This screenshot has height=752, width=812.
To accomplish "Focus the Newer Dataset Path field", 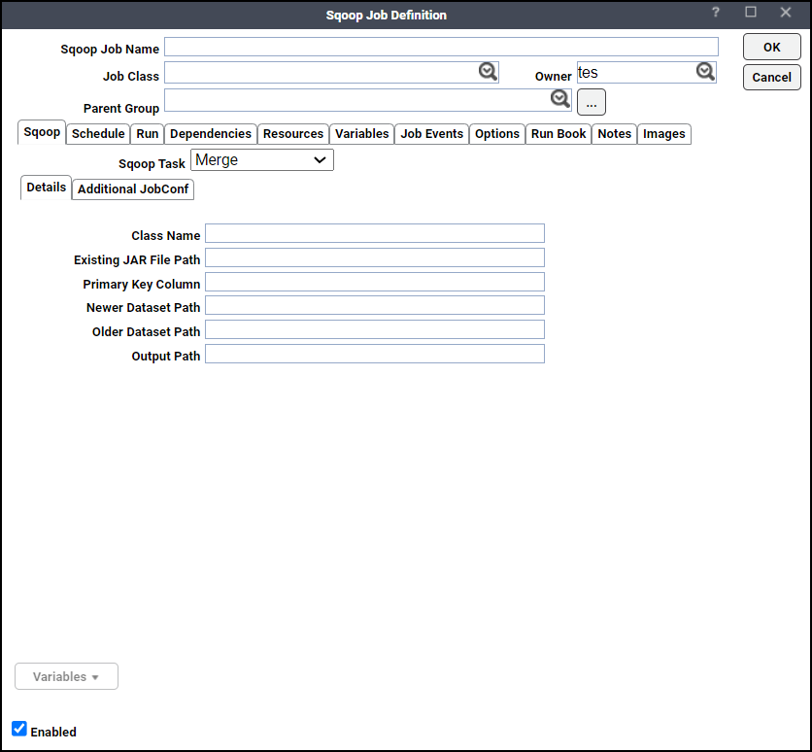I will [x=375, y=305].
